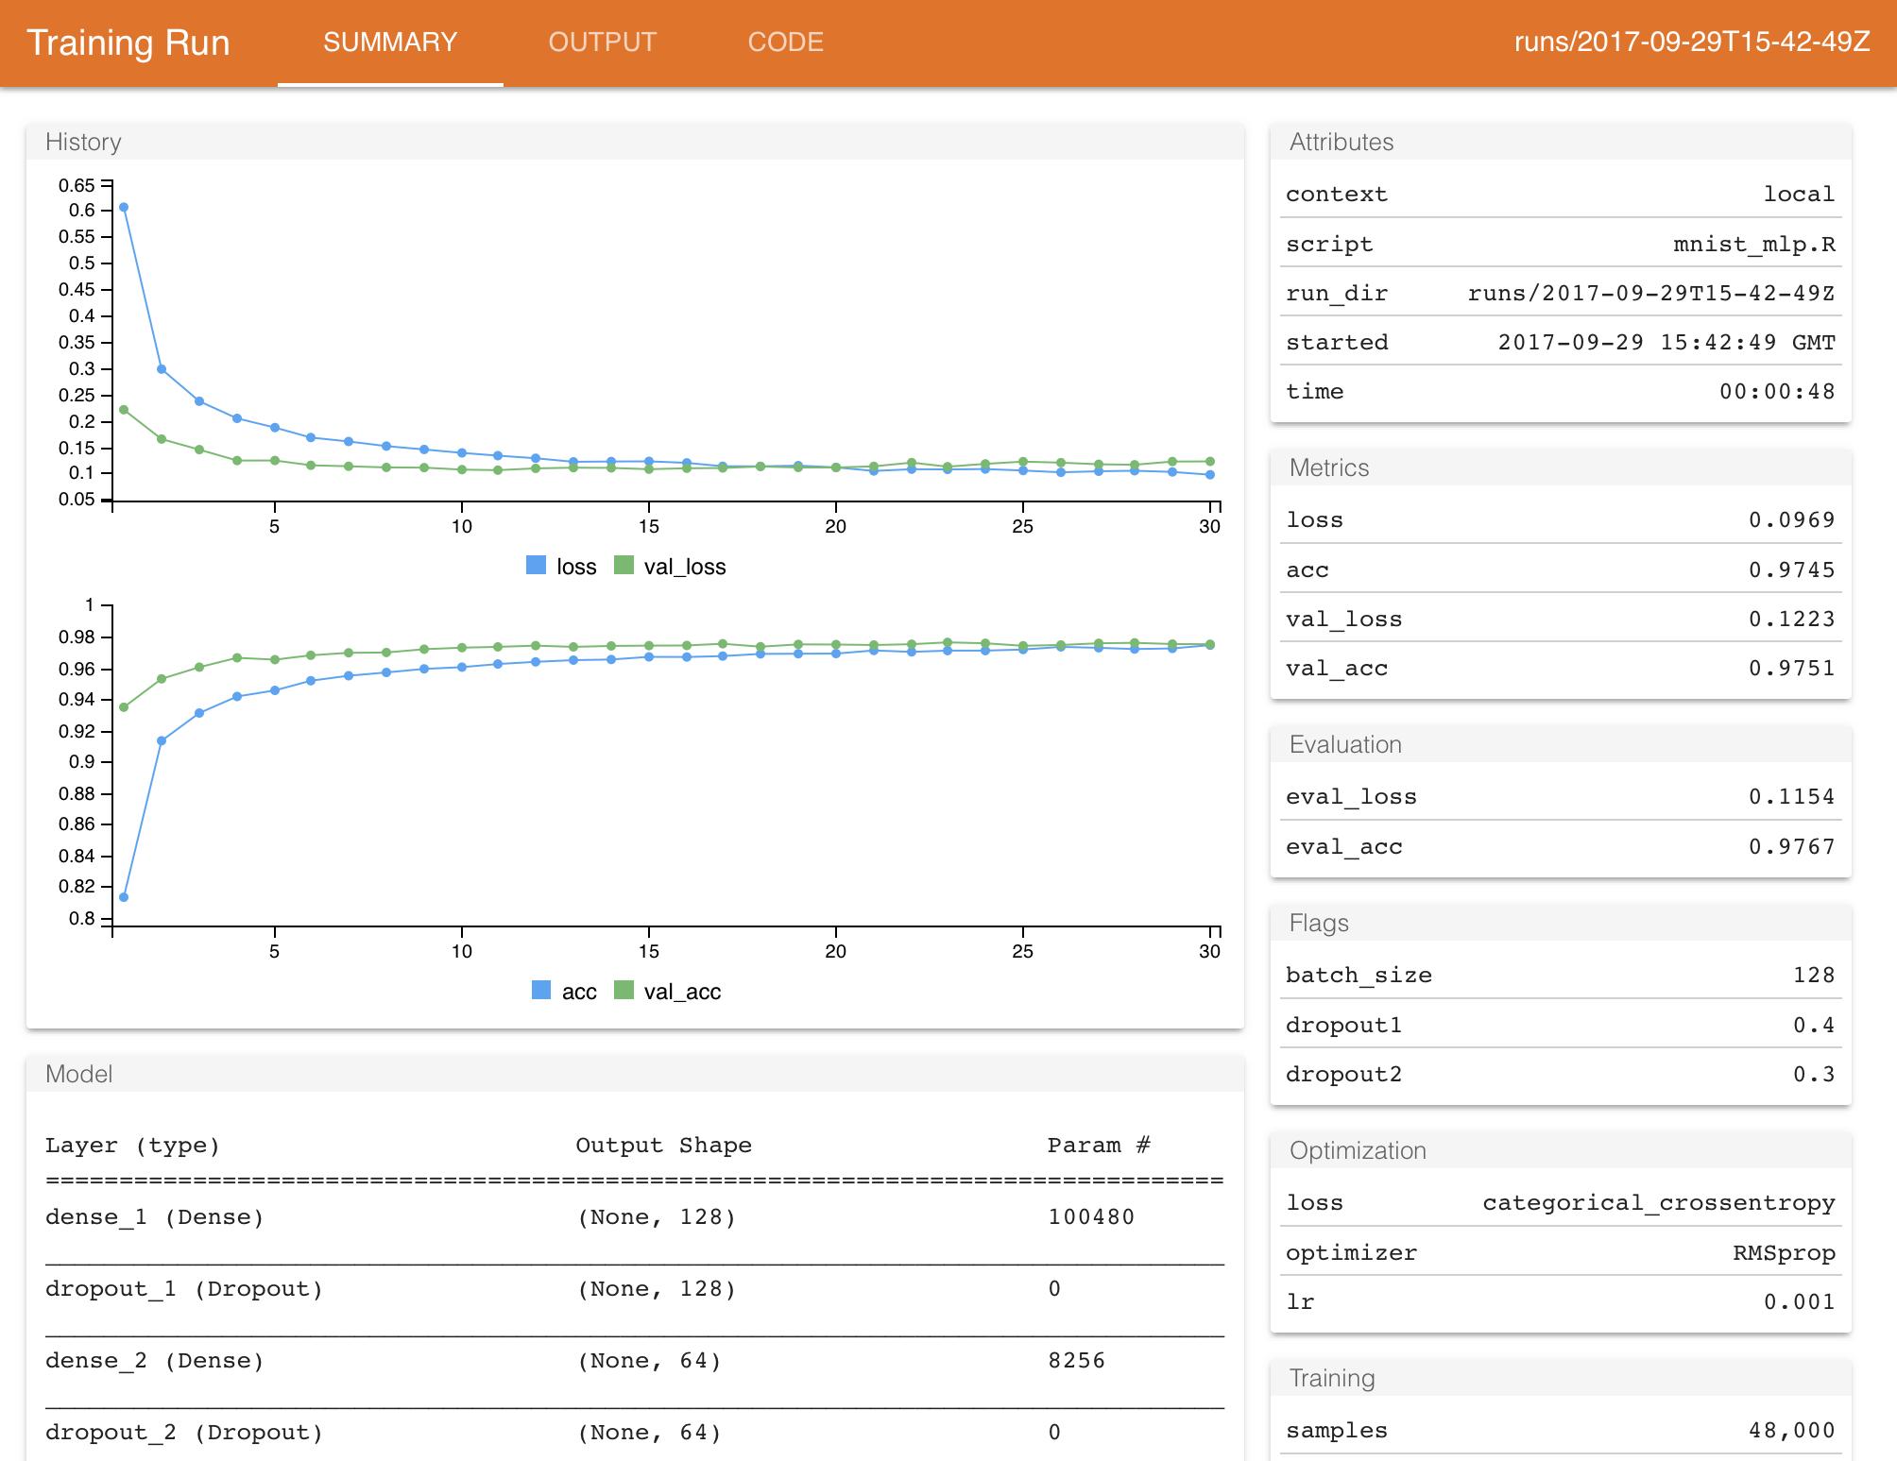
Task: Select the categorical_crossentropy loss value
Action: [x=1659, y=1202]
